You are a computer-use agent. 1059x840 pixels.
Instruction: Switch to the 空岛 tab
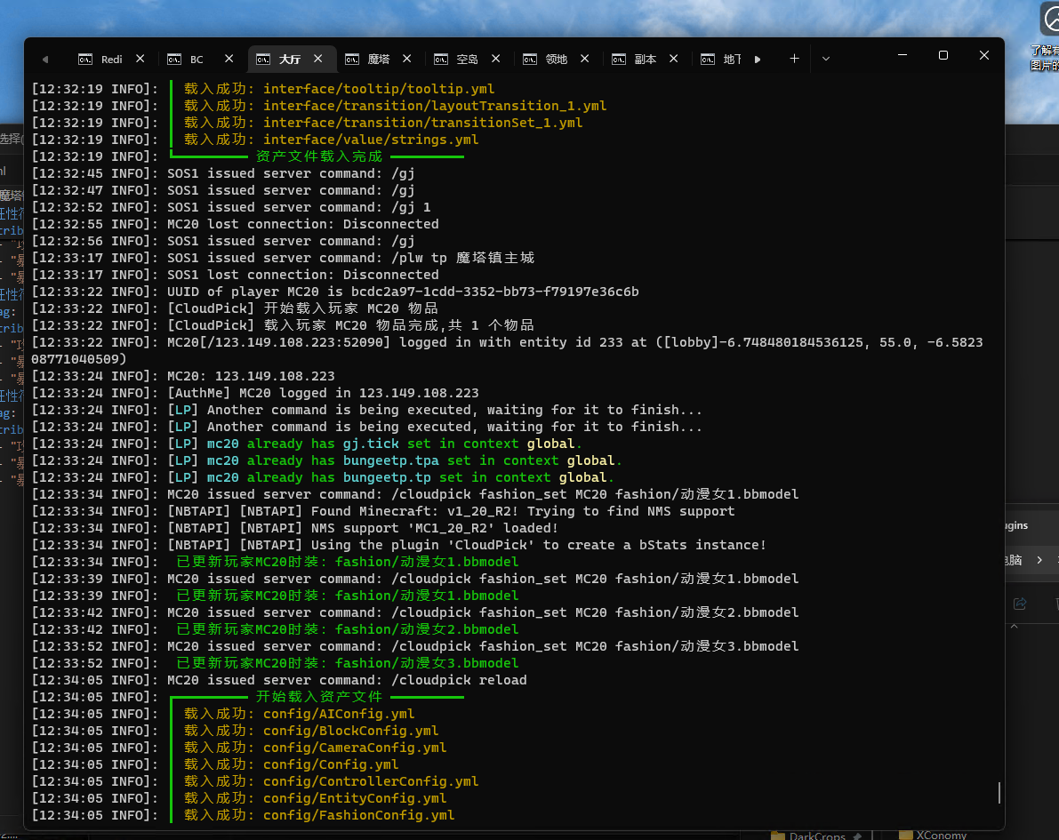tap(467, 60)
